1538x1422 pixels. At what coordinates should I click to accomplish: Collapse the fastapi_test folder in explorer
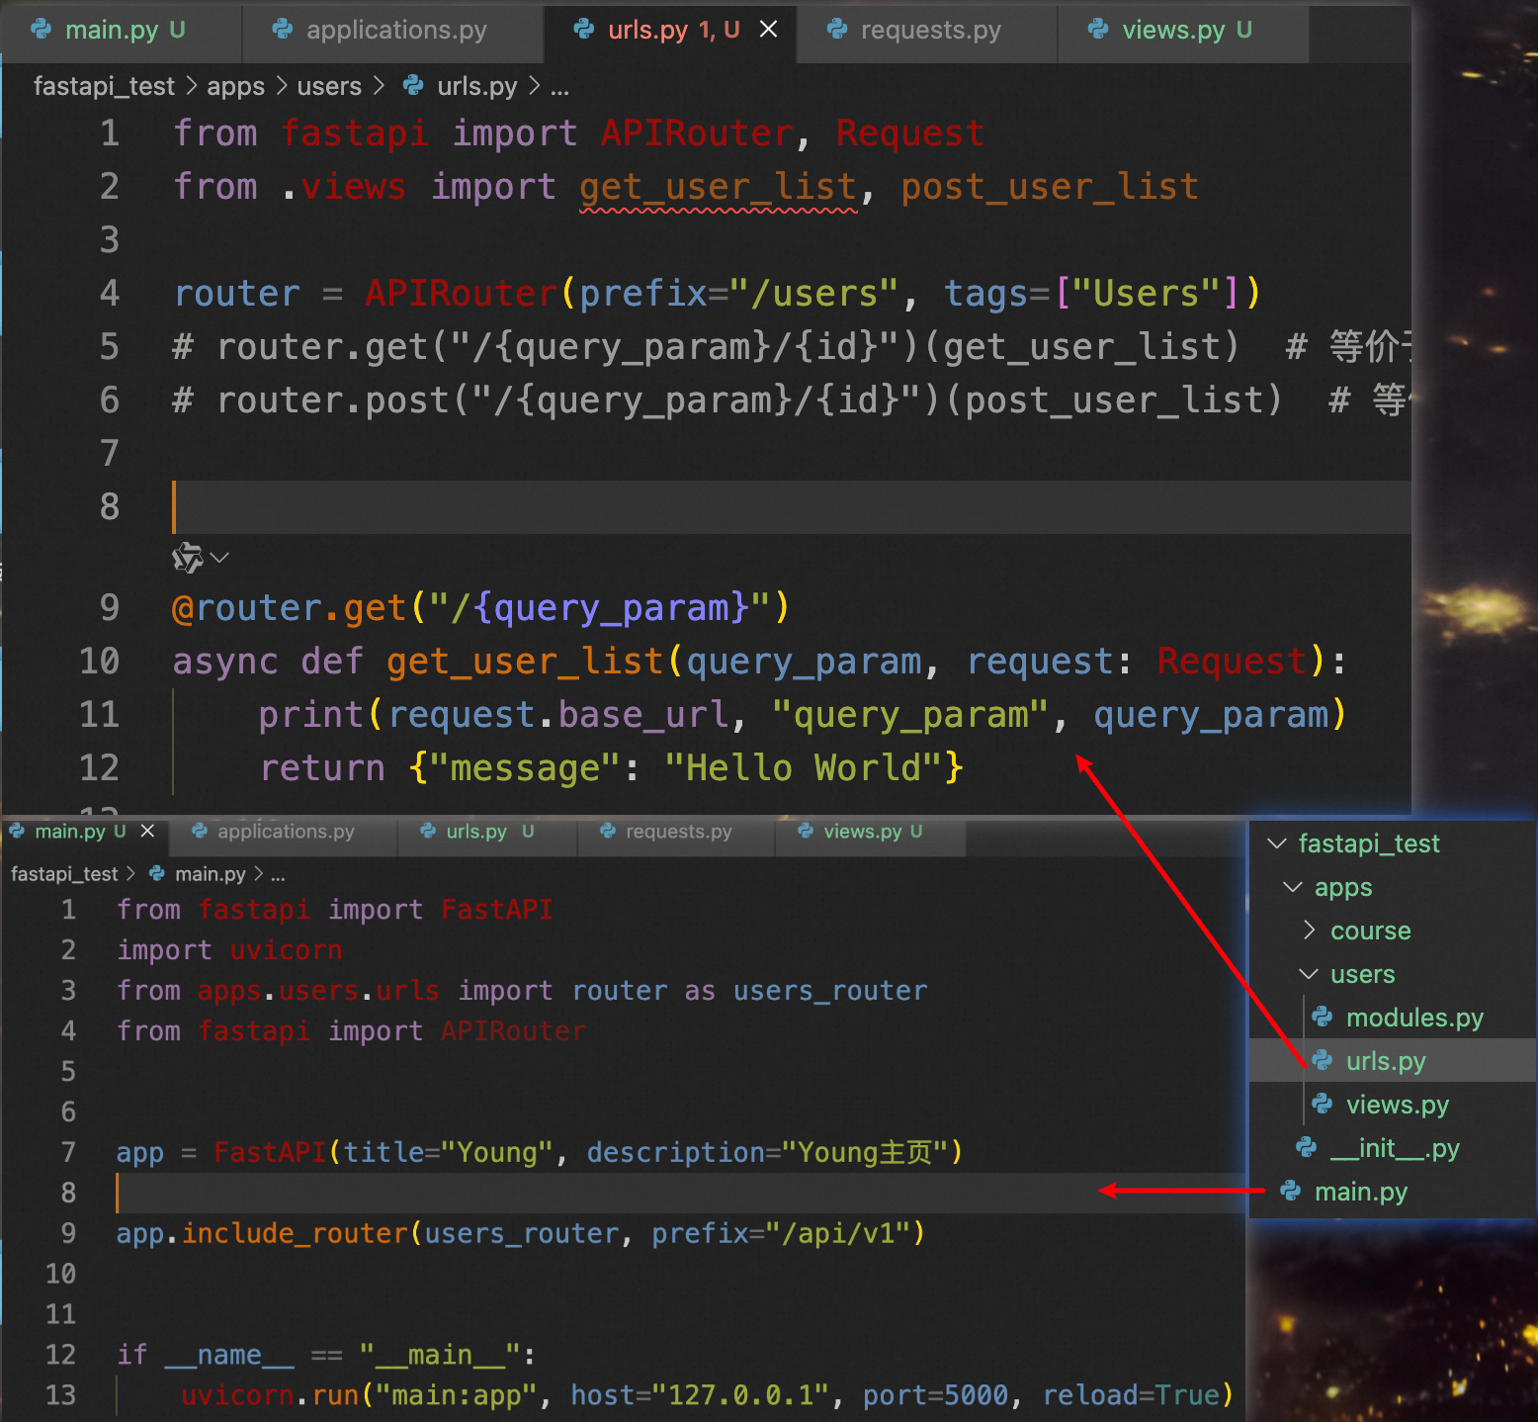[x=1277, y=844]
